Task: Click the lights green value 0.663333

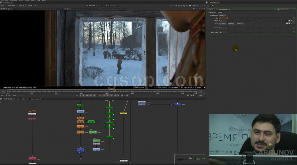Action: 231,23
